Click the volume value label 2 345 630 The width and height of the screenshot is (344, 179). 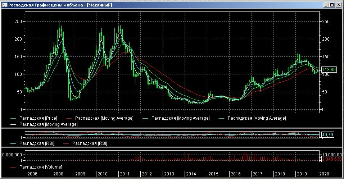tap(332, 159)
